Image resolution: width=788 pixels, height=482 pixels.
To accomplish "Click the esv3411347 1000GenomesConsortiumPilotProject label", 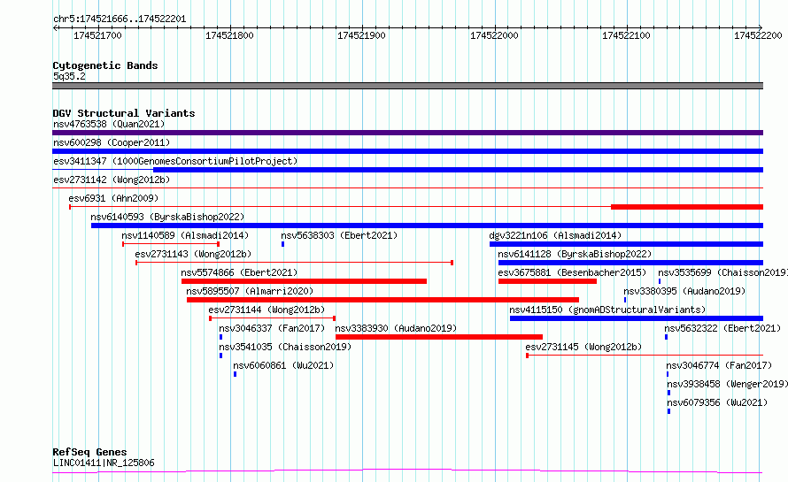I will pos(175,161).
